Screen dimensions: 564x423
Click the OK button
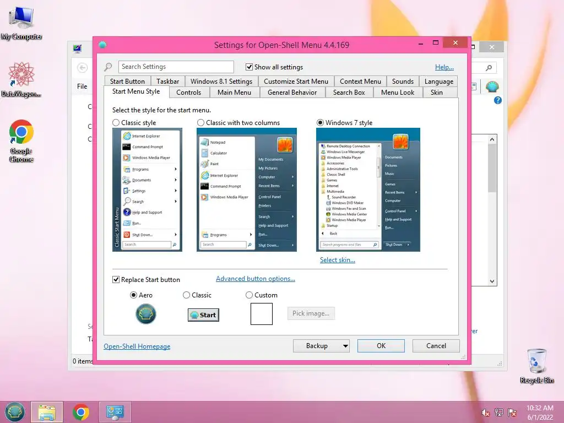381,346
